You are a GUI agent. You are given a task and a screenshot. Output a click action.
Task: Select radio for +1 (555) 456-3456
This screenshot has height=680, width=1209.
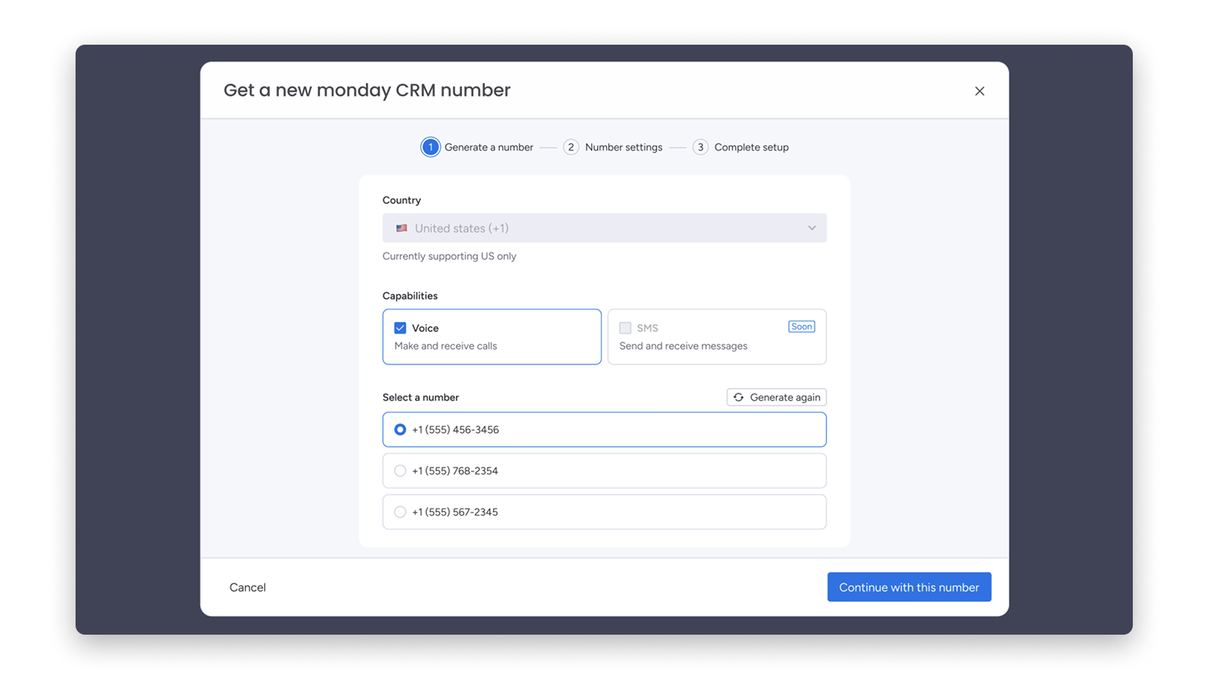pos(400,429)
